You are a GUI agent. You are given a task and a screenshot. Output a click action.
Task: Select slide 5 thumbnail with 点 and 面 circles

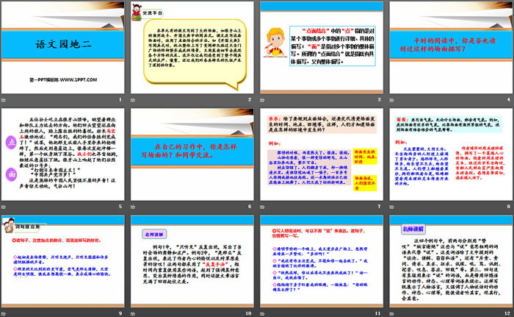tap(63, 154)
